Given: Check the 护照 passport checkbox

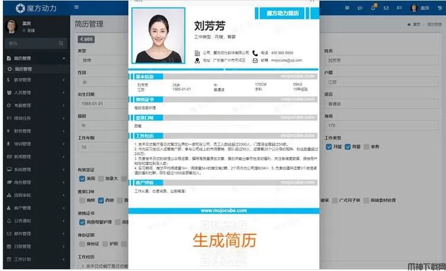Looking at the screenshot, I should coord(105,244).
